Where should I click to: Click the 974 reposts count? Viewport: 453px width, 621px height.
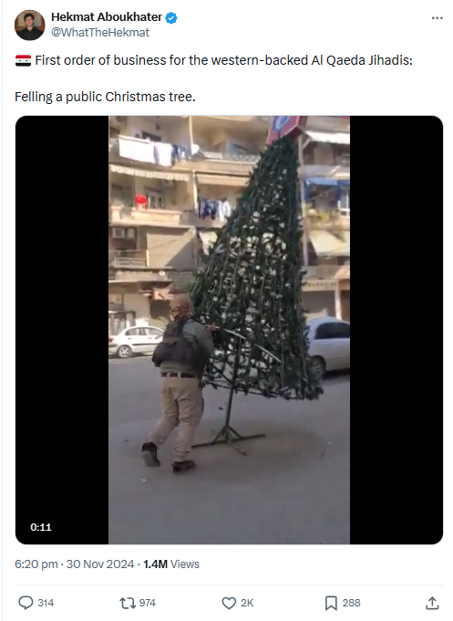[x=148, y=603]
